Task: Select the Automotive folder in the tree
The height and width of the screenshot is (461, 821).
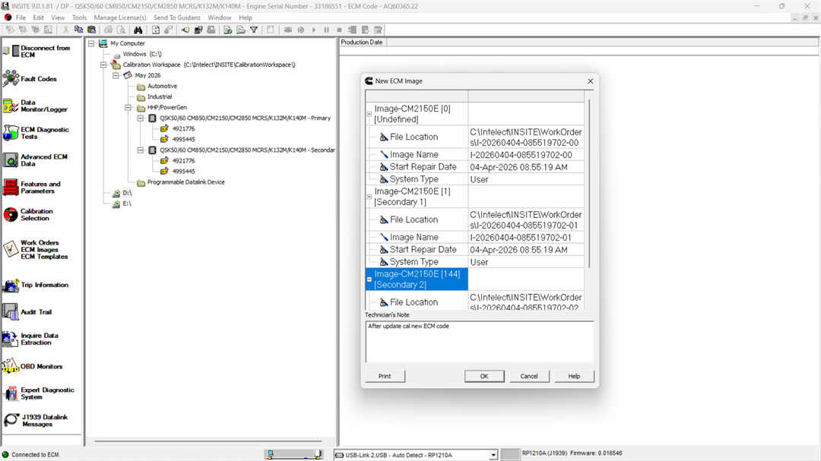Action: (162, 86)
